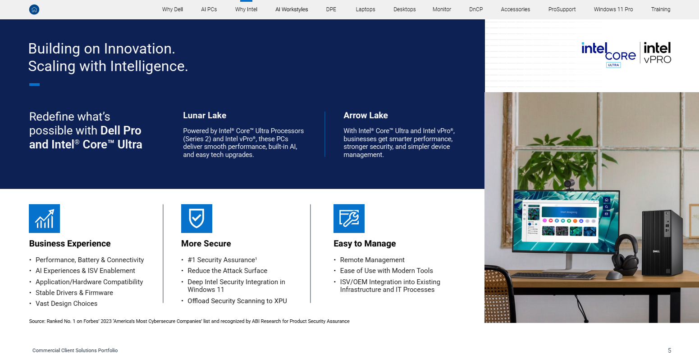Select the Why Intel tab
The width and height of the screenshot is (699, 358).
pyautogui.click(x=246, y=9)
